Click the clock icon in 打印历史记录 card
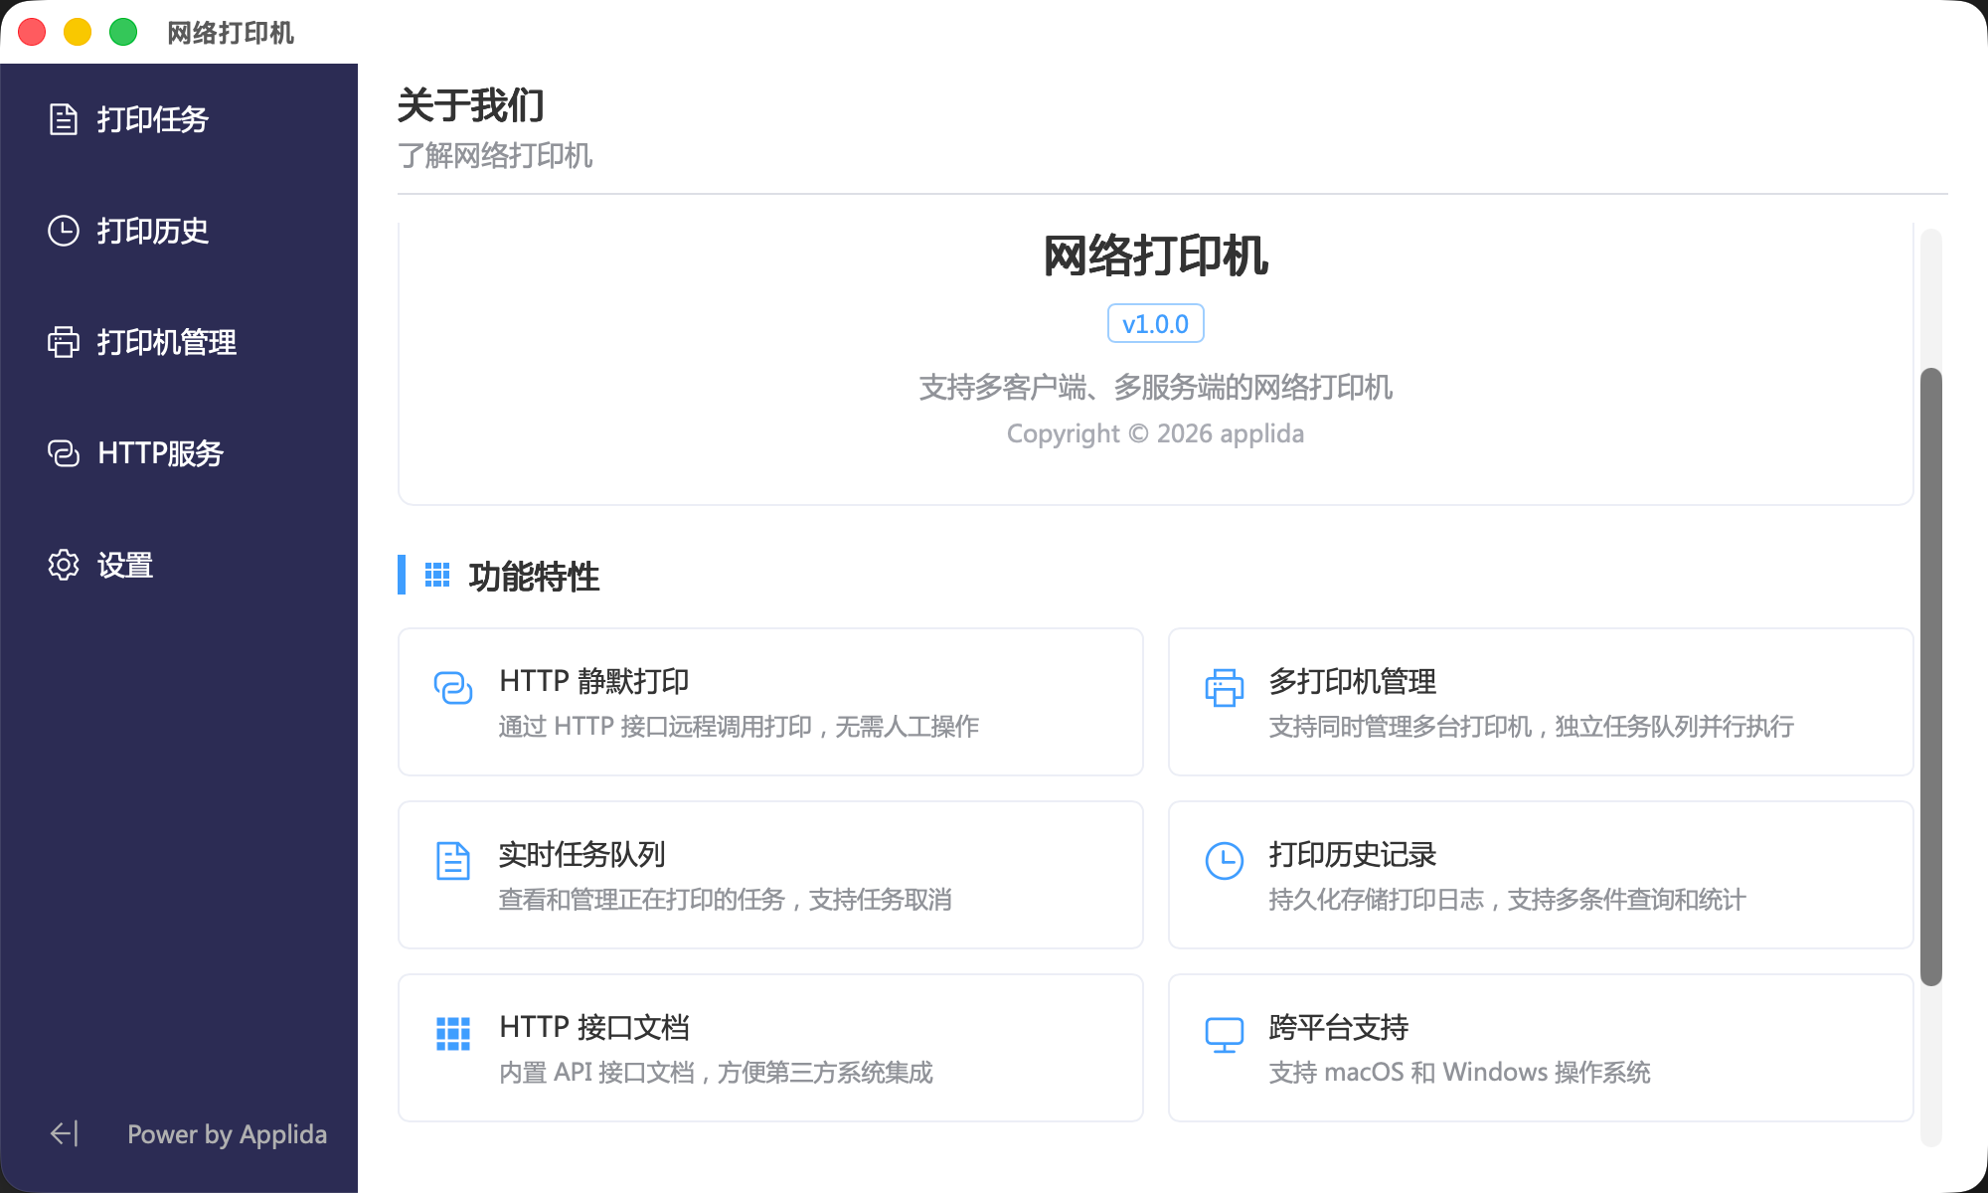1988x1193 pixels. (x=1225, y=861)
